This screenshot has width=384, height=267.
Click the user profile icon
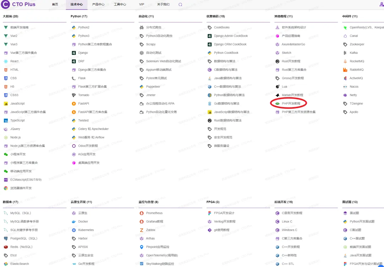(x=382, y=4)
